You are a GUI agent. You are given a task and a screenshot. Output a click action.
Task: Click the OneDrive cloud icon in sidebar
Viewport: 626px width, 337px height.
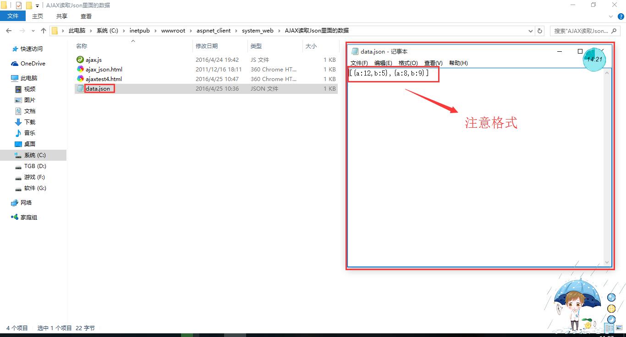click(15, 64)
